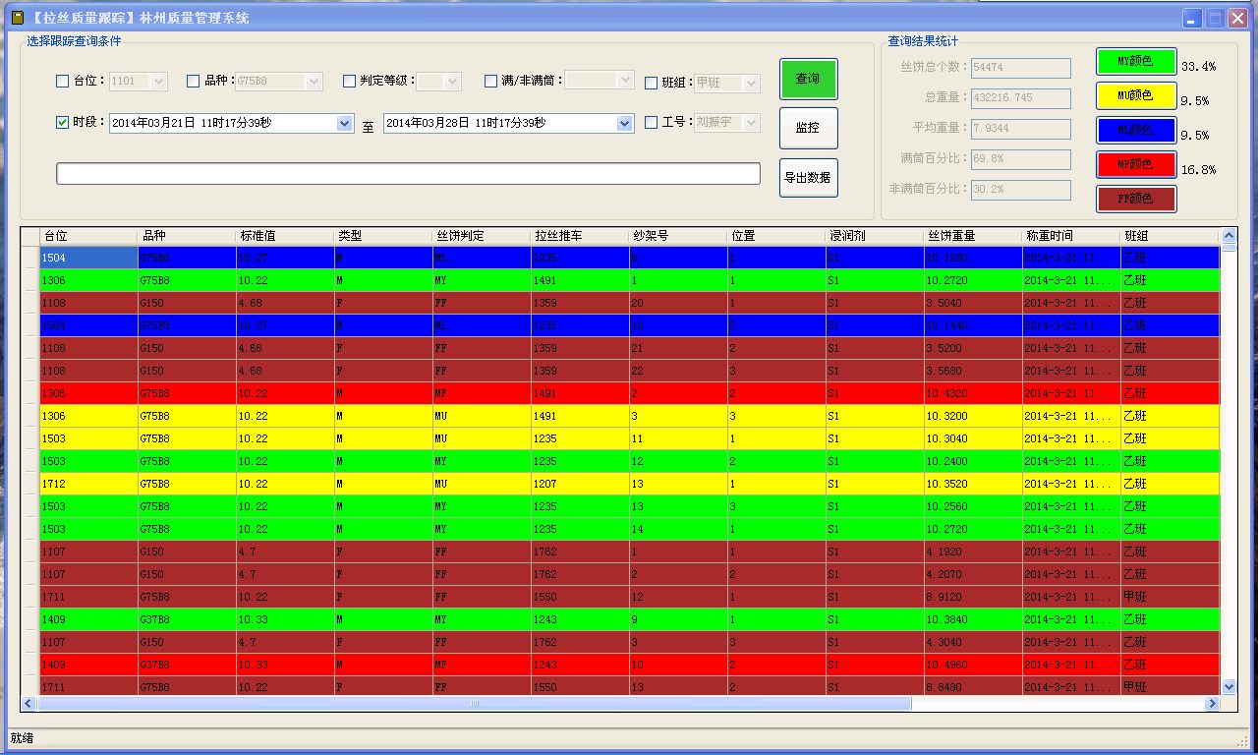The image size is (1258, 755).
Task: Click the long empty text field
Action: 408,174
